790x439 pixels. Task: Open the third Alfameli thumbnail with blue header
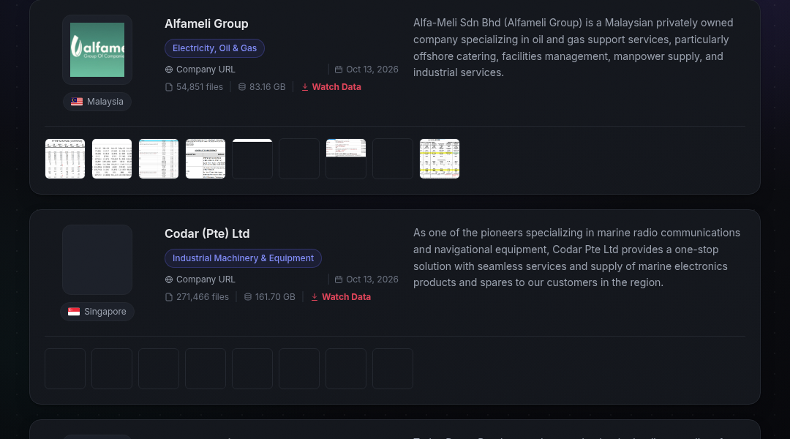159,159
